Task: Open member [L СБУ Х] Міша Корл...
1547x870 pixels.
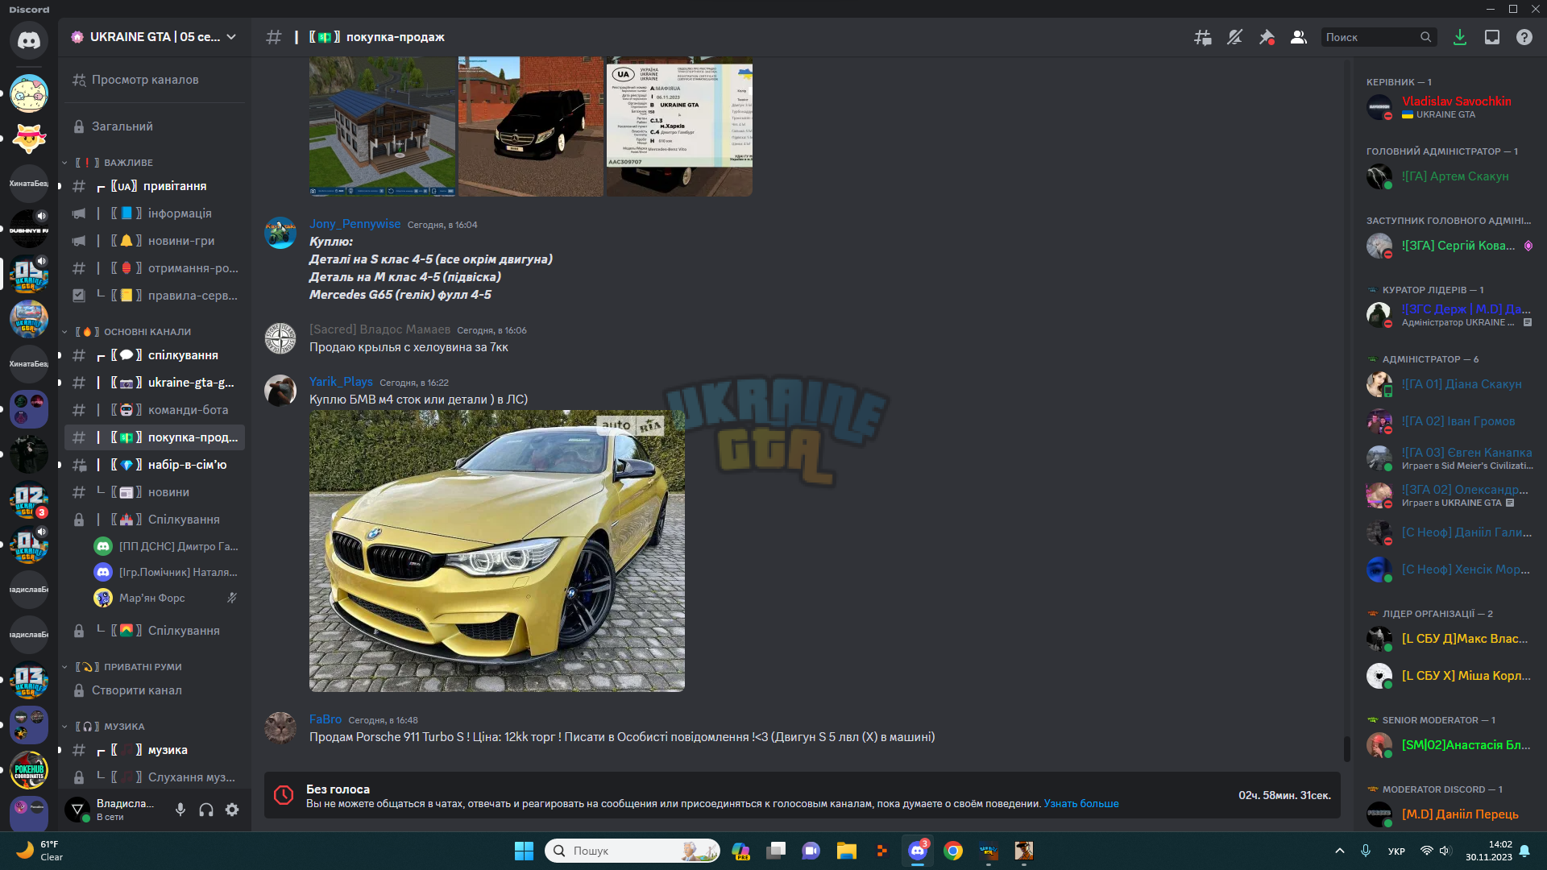Action: coord(1450,676)
